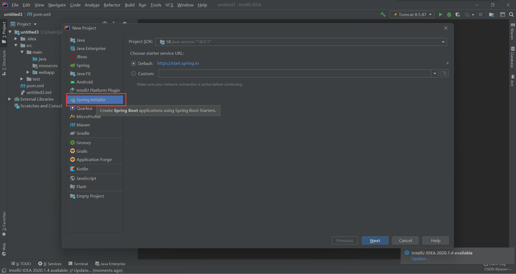Viewport: 516px width, 274px height.
Task: Open the Database tool window
Action: [x=513, y=57]
